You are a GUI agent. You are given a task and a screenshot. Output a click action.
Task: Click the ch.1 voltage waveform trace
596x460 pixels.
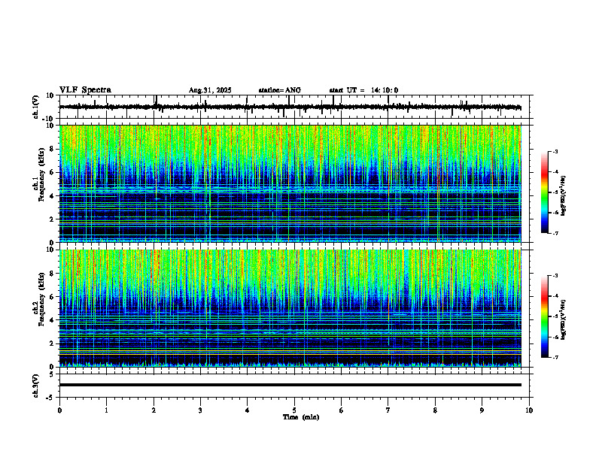(x=290, y=107)
